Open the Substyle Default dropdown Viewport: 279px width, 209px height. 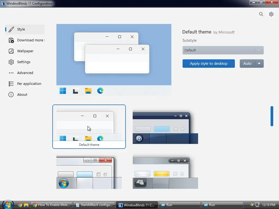(223, 50)
